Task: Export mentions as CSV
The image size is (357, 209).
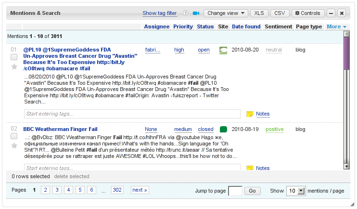Action: pos(280,13)
